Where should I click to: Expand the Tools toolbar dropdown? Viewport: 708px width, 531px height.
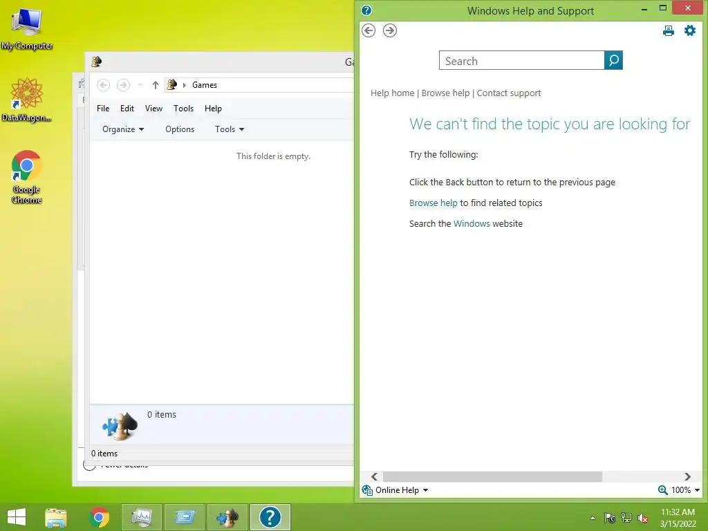pos(230,129)
